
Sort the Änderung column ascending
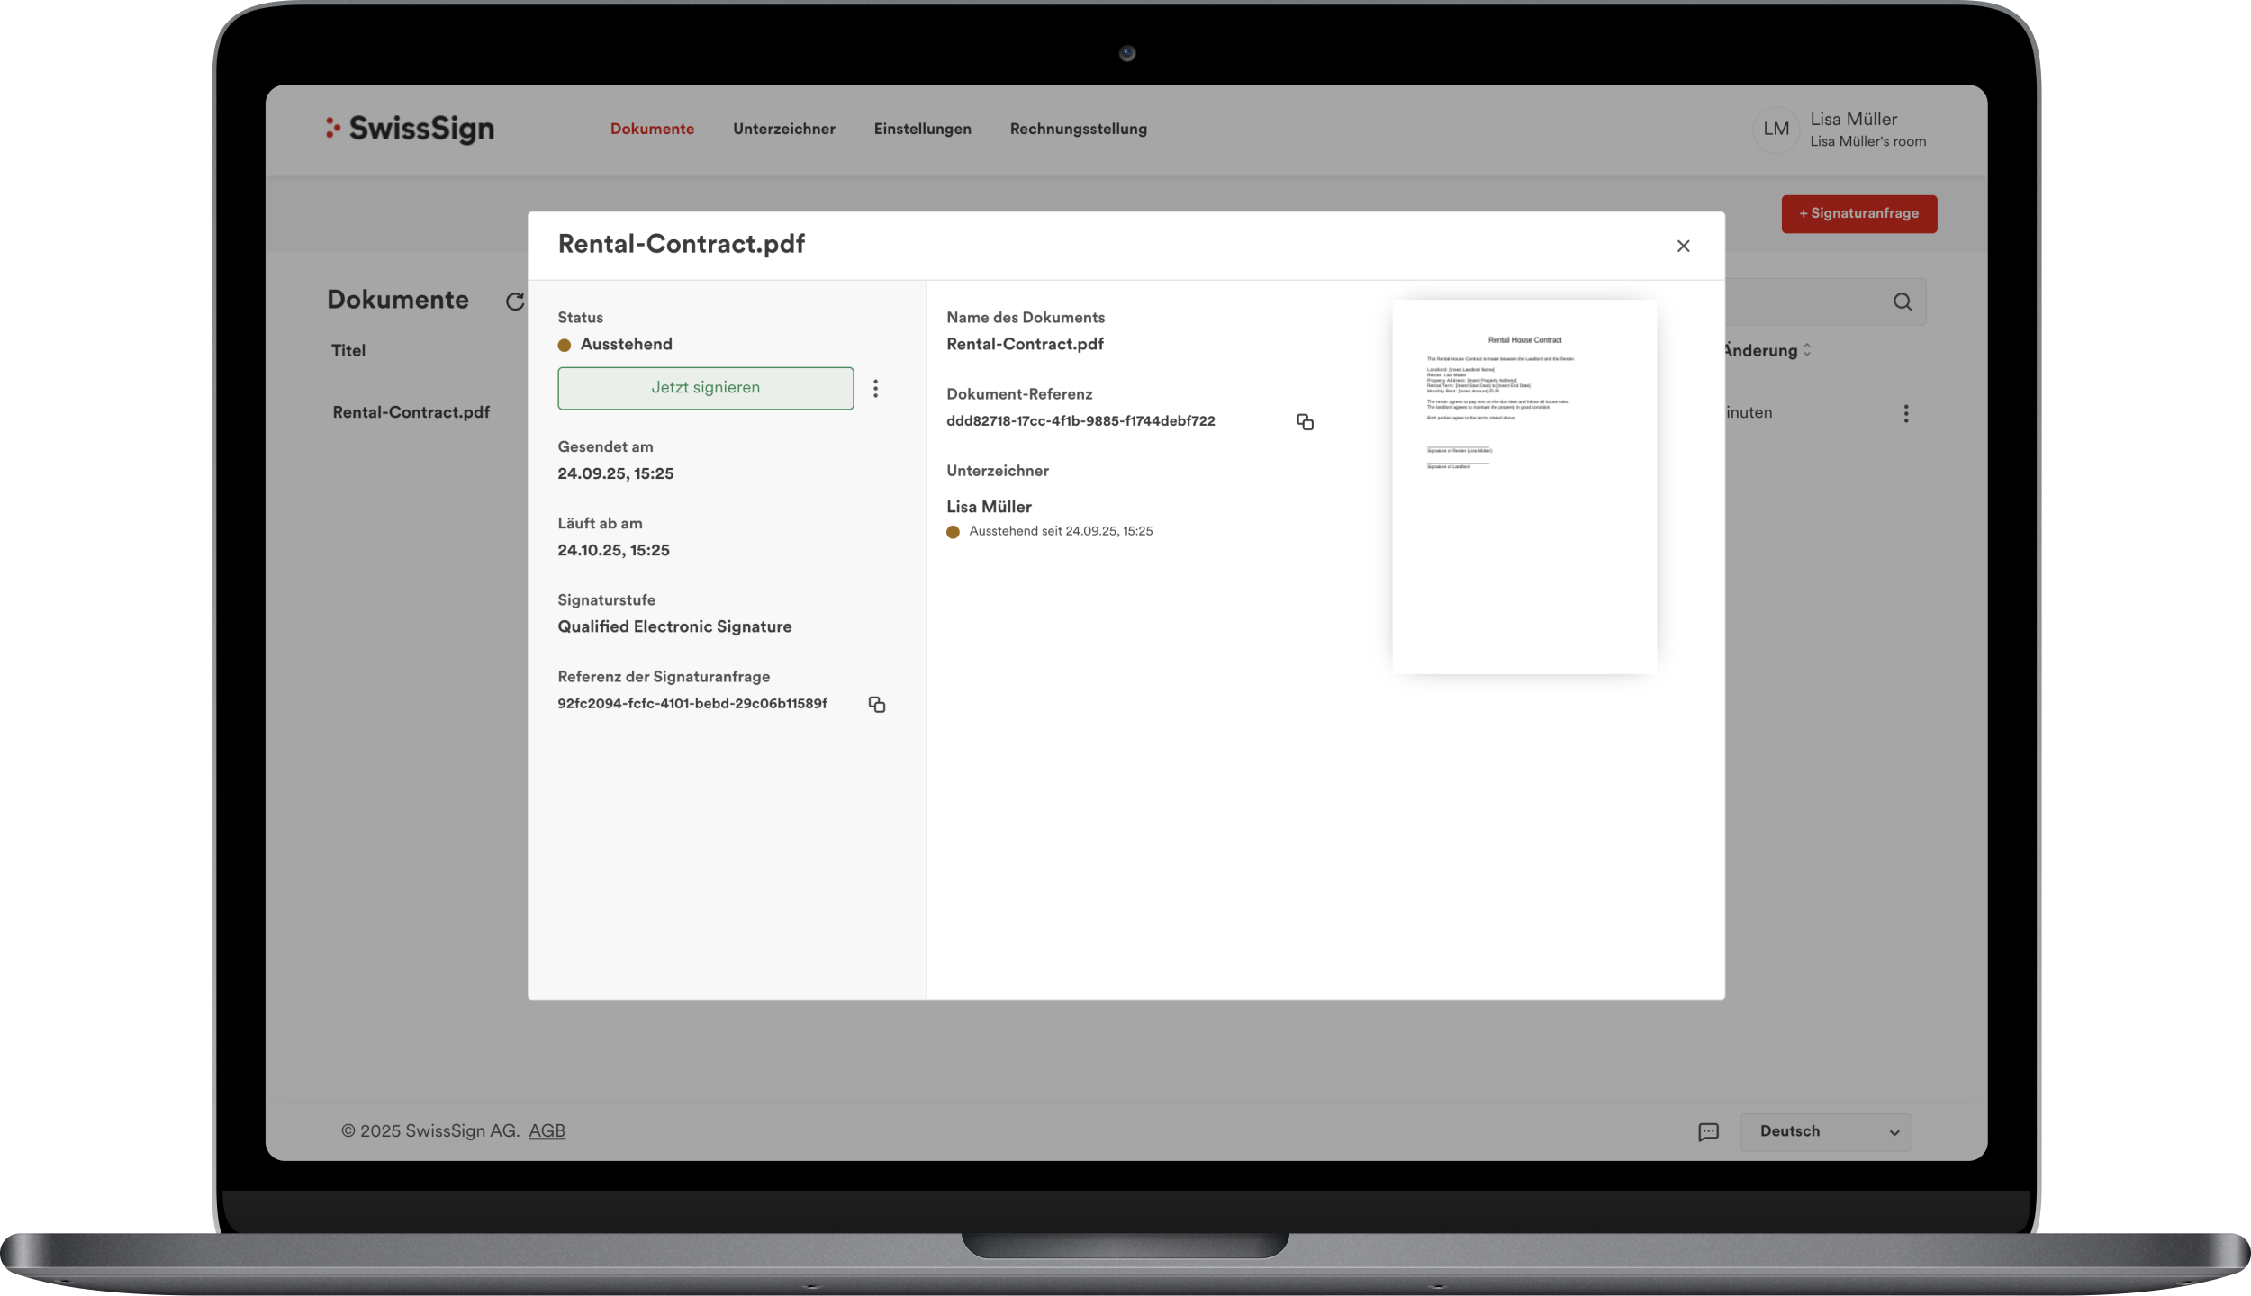(1808, 346)
